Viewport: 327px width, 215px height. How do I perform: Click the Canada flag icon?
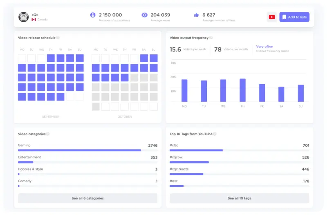click(34, 20)
